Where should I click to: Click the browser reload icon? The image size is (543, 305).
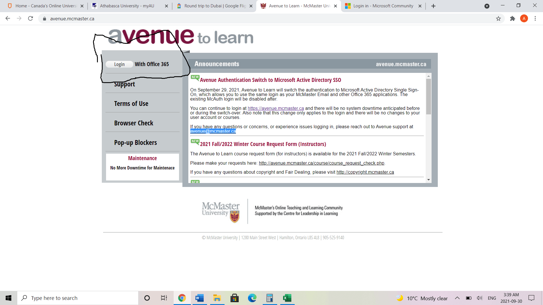click(x=31, y=19)
